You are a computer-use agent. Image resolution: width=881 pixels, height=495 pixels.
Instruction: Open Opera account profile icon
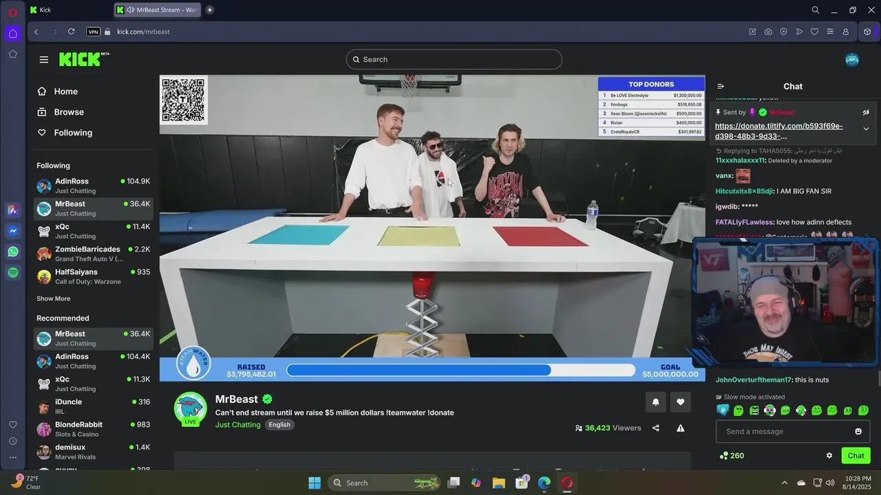[x=845, y=32]
